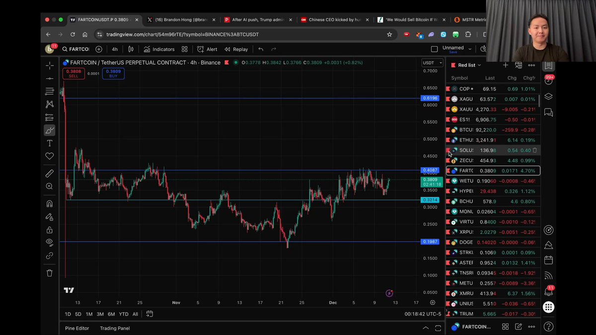Open the USDT currency dropdown

[432, 63]
